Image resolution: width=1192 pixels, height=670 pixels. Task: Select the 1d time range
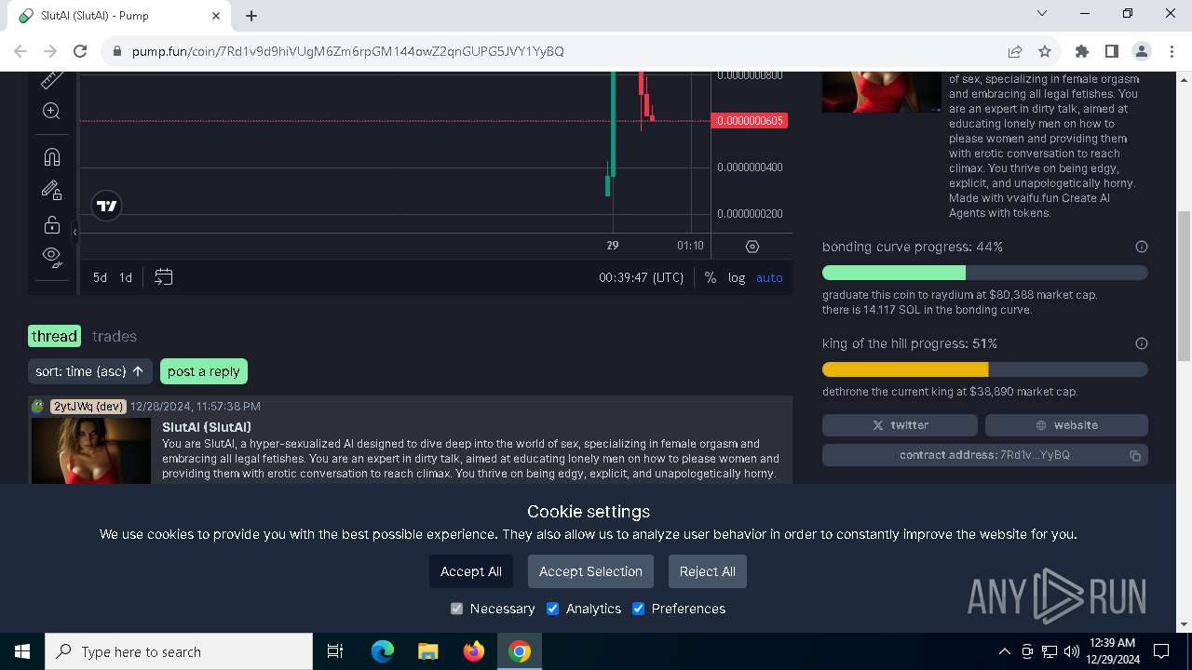126,277
